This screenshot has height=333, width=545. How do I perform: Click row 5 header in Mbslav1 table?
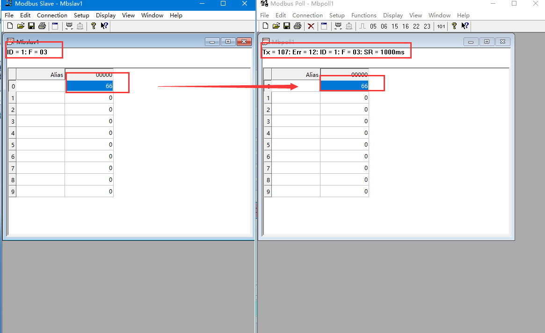[13, 145]
